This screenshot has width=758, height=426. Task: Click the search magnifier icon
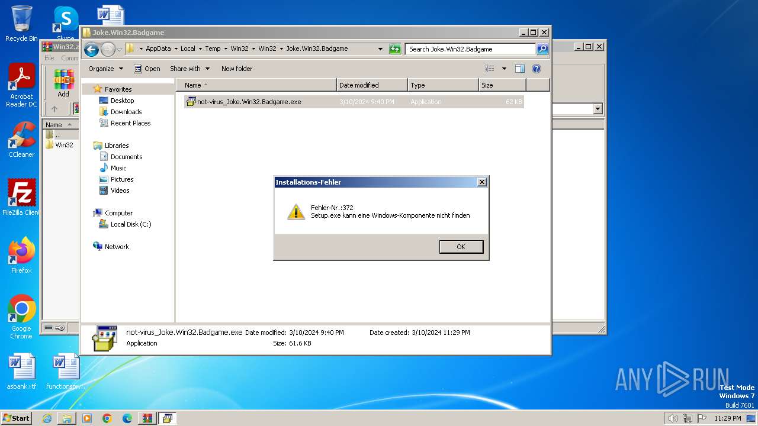[x=542, y=49]
